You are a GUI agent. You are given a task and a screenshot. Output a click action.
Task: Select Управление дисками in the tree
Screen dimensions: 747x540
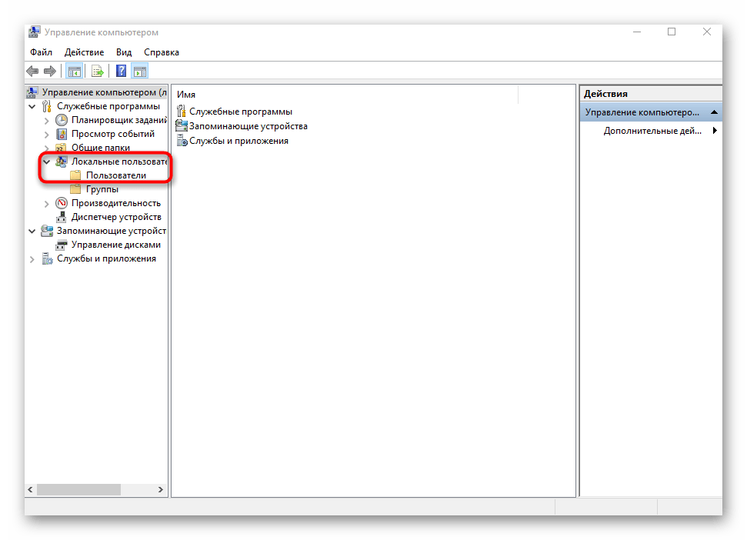(115, 245)
